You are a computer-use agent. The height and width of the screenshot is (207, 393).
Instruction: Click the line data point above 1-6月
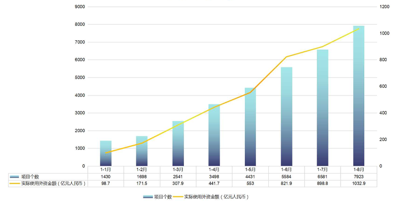coord(286,57)
